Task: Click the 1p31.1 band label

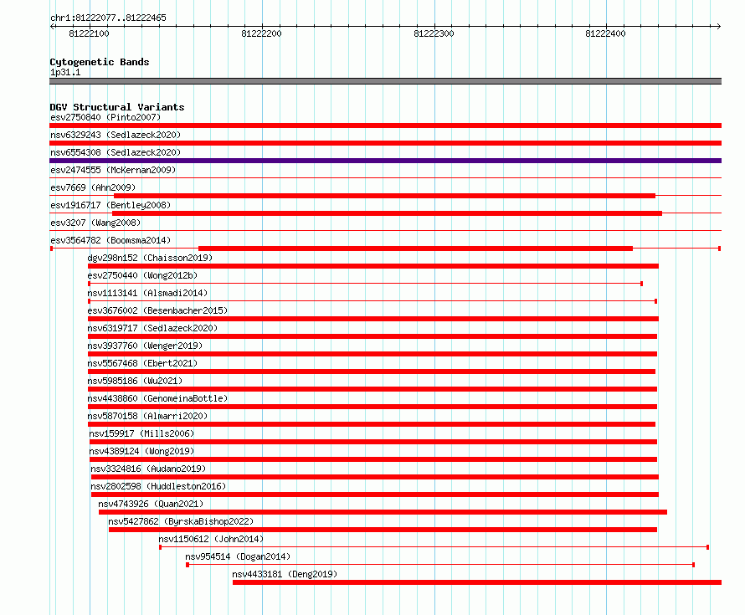Action: pos(65,72)
